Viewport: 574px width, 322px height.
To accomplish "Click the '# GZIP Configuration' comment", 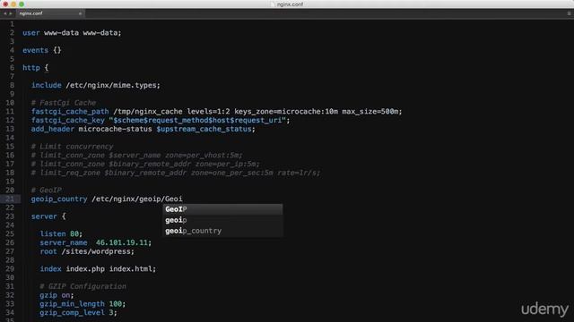I will [x=83, y=286].
